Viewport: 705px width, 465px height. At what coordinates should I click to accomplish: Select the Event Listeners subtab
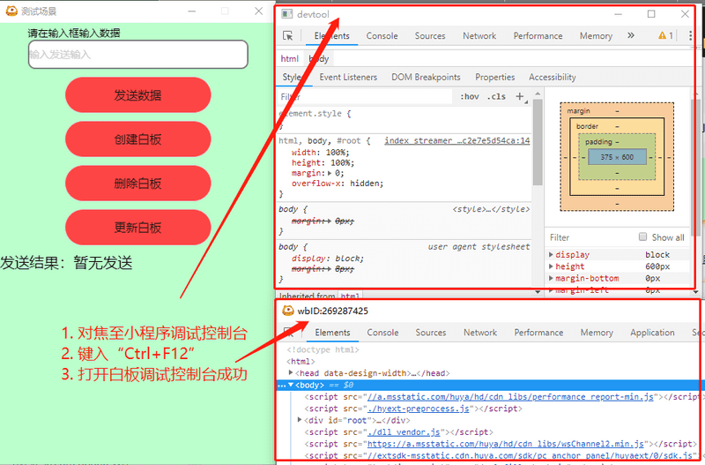tap(348, 78)
